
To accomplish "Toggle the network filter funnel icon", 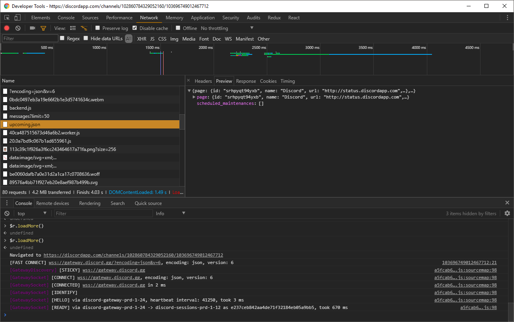I will coord(43,28).
